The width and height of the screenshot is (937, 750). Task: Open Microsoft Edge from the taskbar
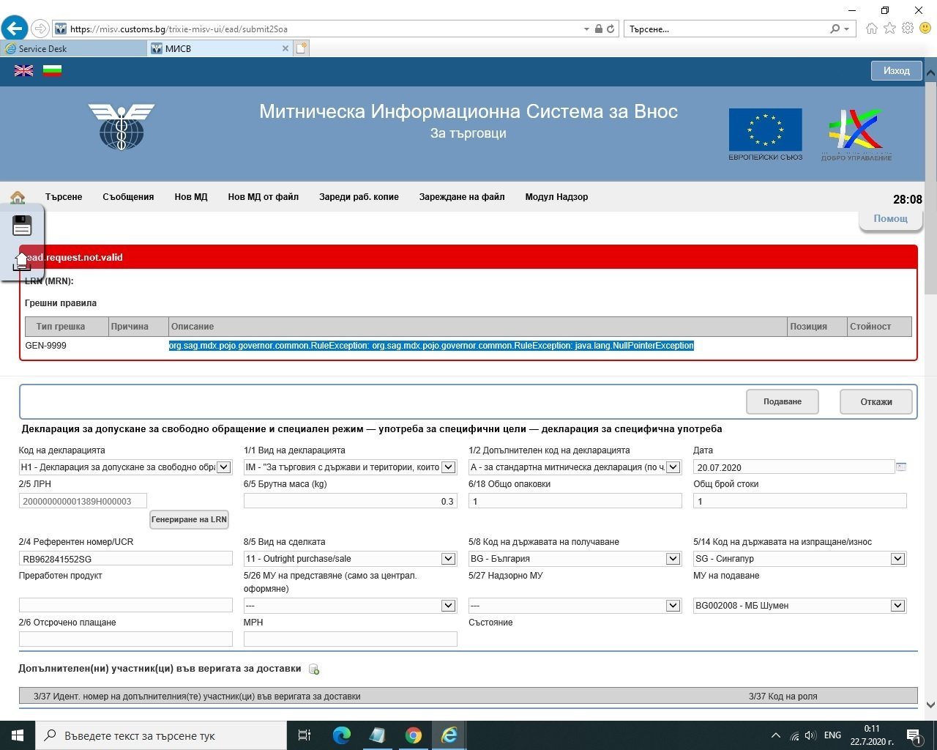click(342, 735)
